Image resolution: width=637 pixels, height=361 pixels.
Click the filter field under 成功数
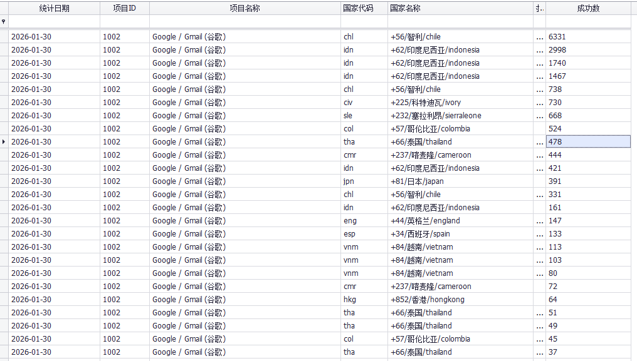coord(588,21)
